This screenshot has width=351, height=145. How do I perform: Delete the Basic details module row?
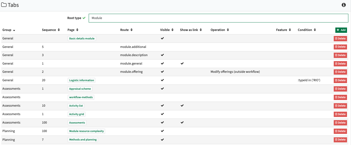click(340, 38)
